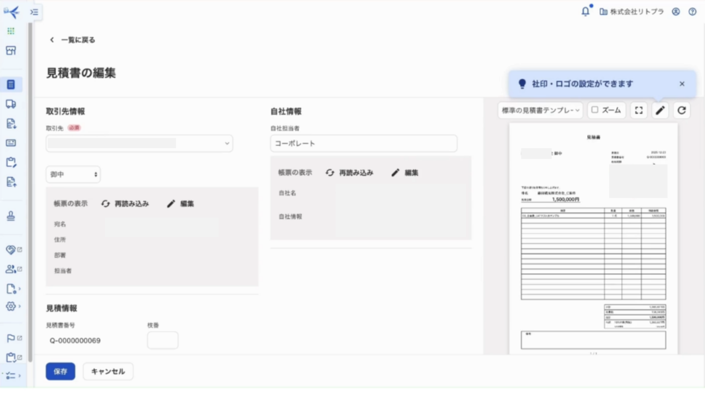
Task: Click 編集 in the 取引先情報 section
Action: (181, 204)
